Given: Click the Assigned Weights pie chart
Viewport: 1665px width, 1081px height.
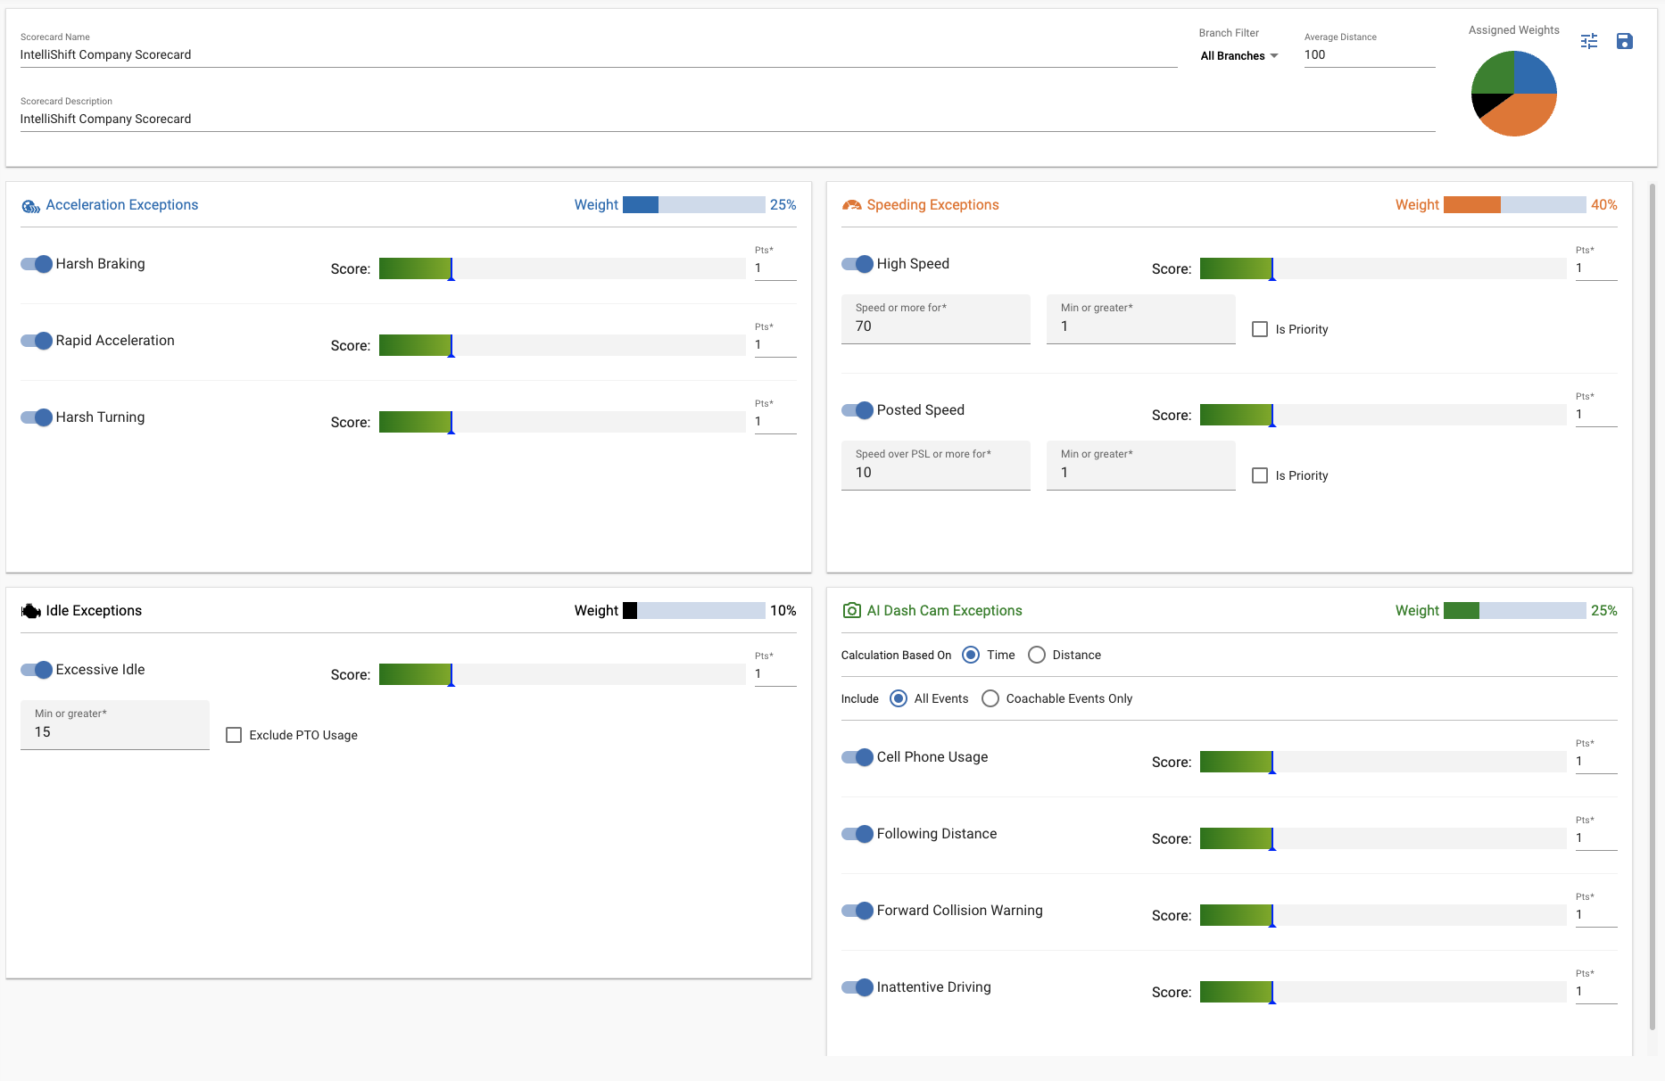Looking at the screenshot, I should click(x=1513, y=94).
